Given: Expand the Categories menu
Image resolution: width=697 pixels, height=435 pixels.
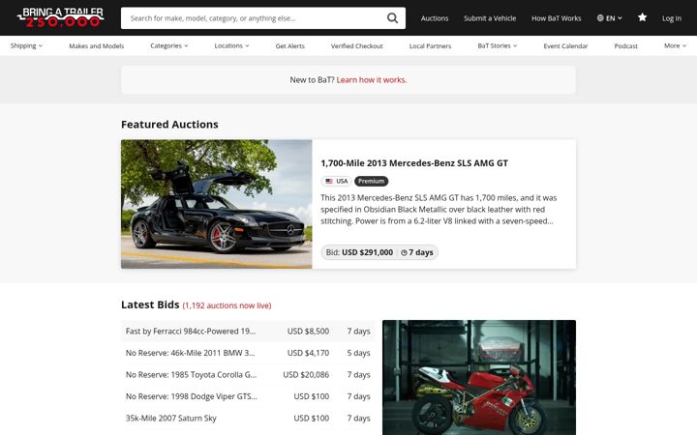Looking at the screenshot, I should [x=168, y=45].
